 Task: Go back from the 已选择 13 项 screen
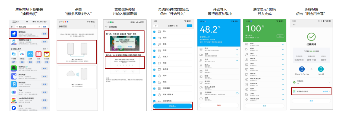pyautogui.click(x=156, y=26)
